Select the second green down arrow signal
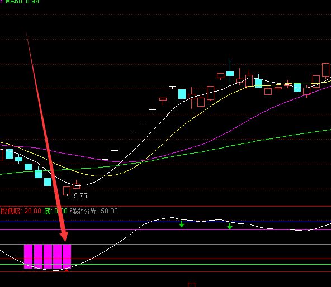This screenshot has height=287, width=331. [230, 226]
